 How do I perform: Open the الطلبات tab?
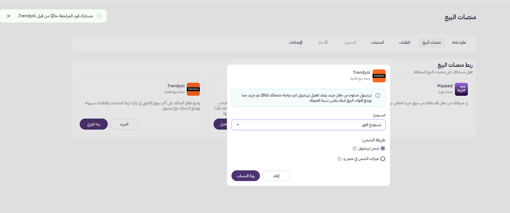tap(404, 43)
